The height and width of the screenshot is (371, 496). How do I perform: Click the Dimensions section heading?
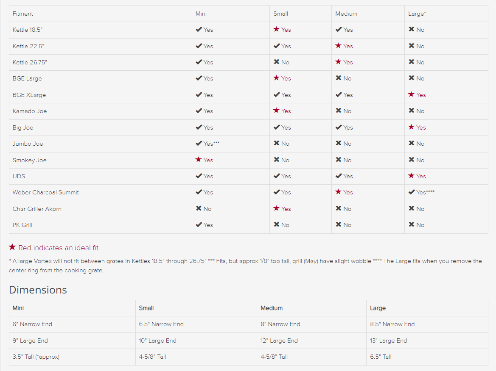tap(38, 290)
